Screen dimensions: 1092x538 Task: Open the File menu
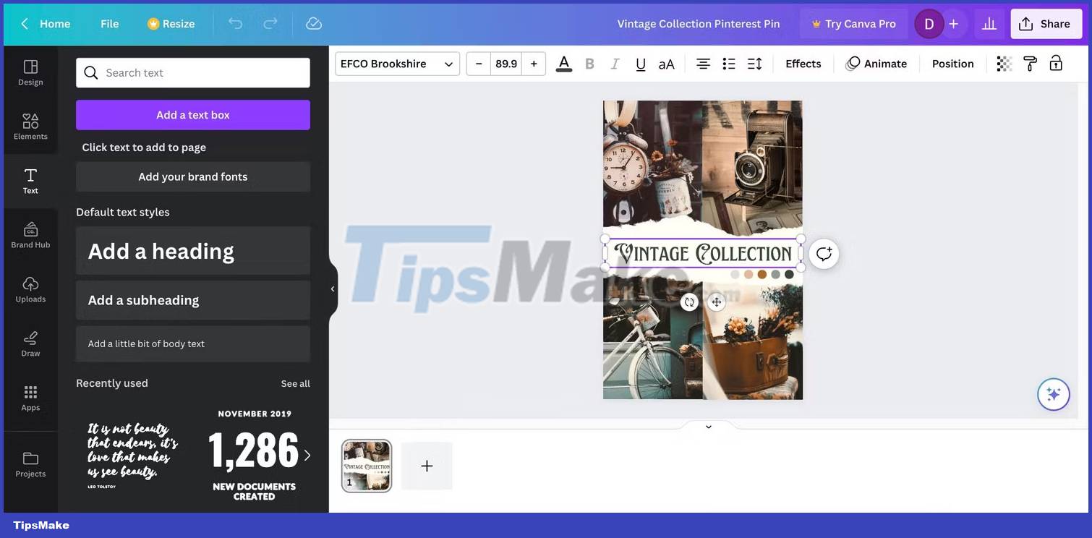(x=109, y=22)
